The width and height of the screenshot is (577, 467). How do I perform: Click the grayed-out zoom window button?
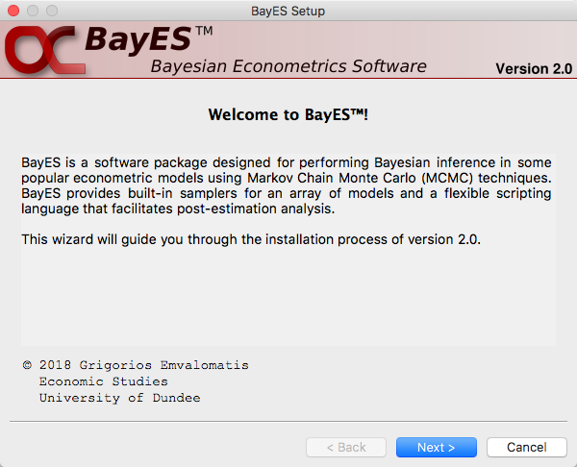pos(52,11)
